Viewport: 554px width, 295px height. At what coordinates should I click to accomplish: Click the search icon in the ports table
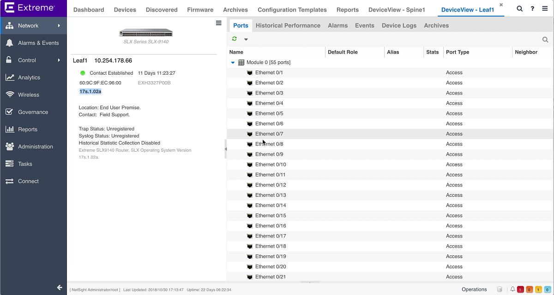pos(545,40)
